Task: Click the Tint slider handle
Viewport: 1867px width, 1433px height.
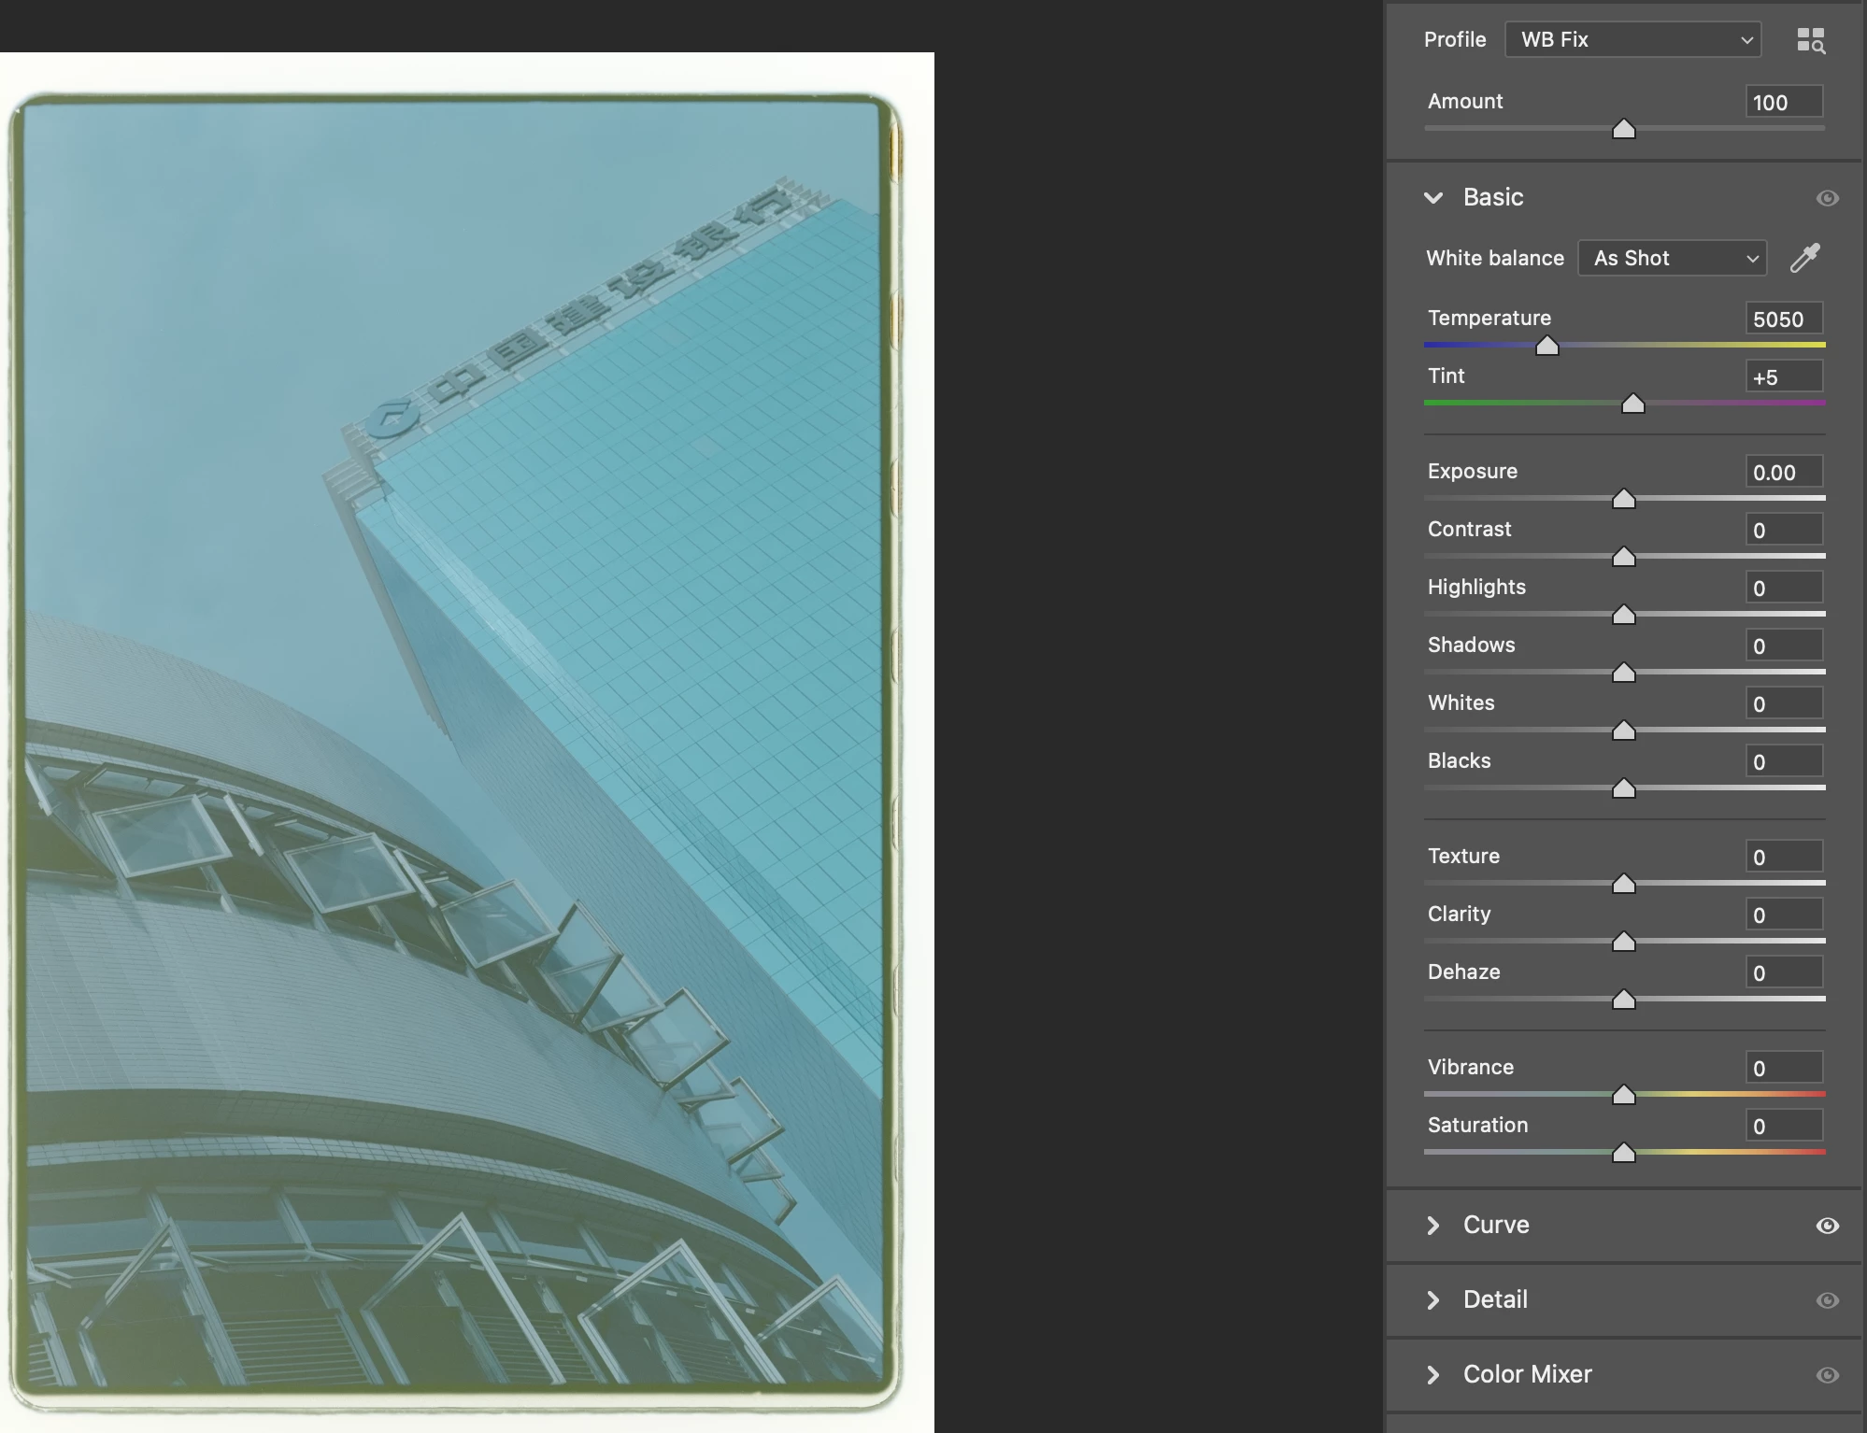Action: (1632, 404)
